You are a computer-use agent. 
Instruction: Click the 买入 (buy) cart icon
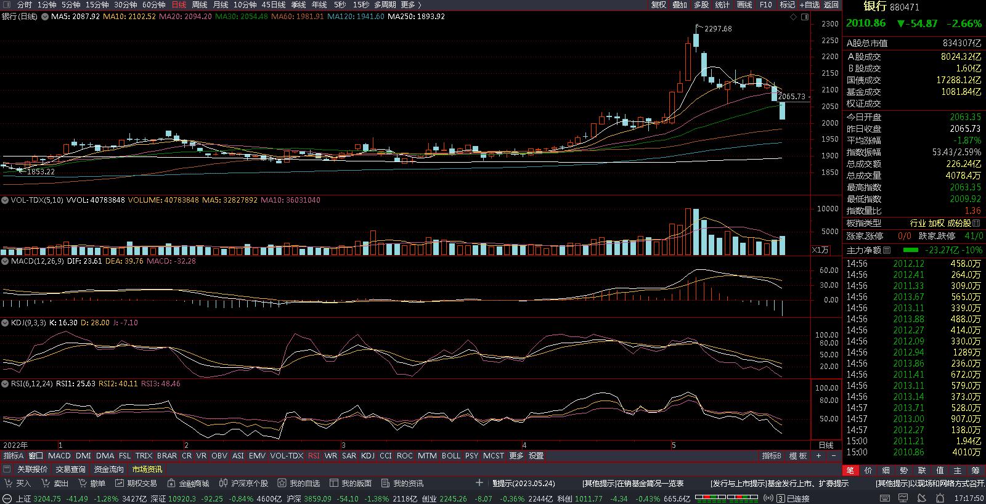pos(8,484)
